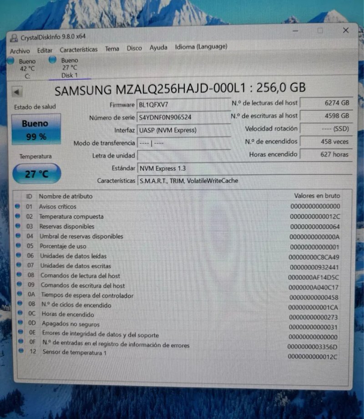This screenshot has width=364, height=419.
Task: Open the Idioma (Language) menu
Action: point(201,47)
